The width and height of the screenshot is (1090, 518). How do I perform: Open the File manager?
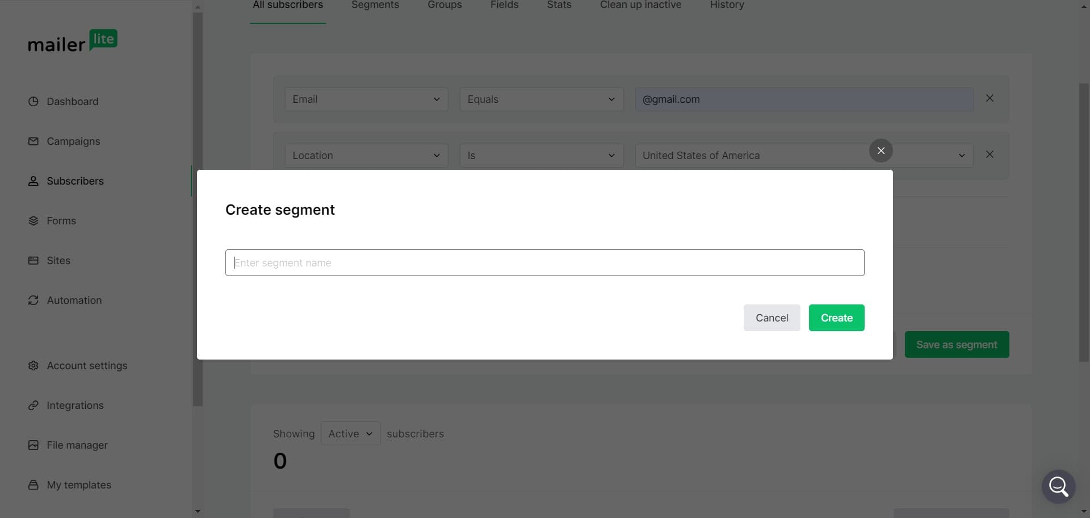[x=77, y=445]
